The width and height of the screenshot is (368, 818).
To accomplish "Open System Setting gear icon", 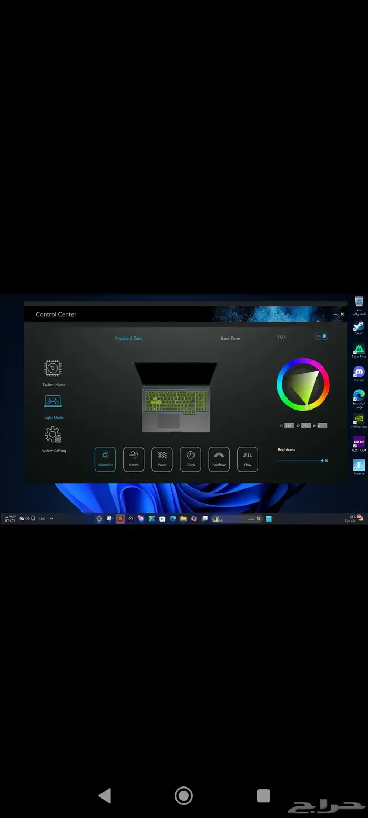I will pyautogui.click(x=53, y=435).
